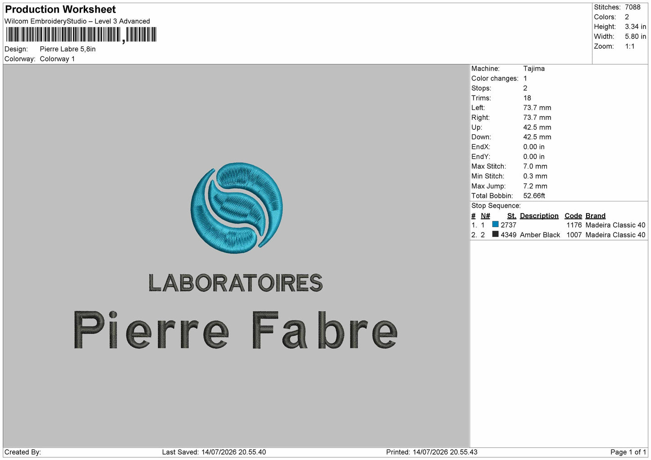Click the black thread swatch for Amber Black
This screenshot has width=651, height=460.
pos(496,234)
